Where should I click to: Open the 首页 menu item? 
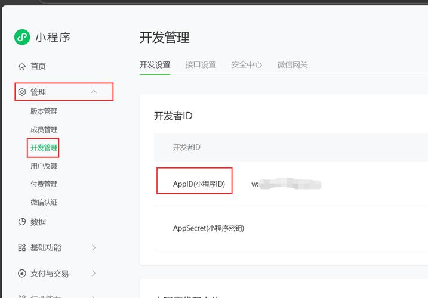click(x=38, y=66)
